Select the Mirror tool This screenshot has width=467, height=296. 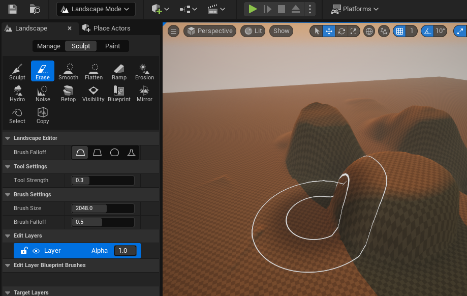coord(144,93)
